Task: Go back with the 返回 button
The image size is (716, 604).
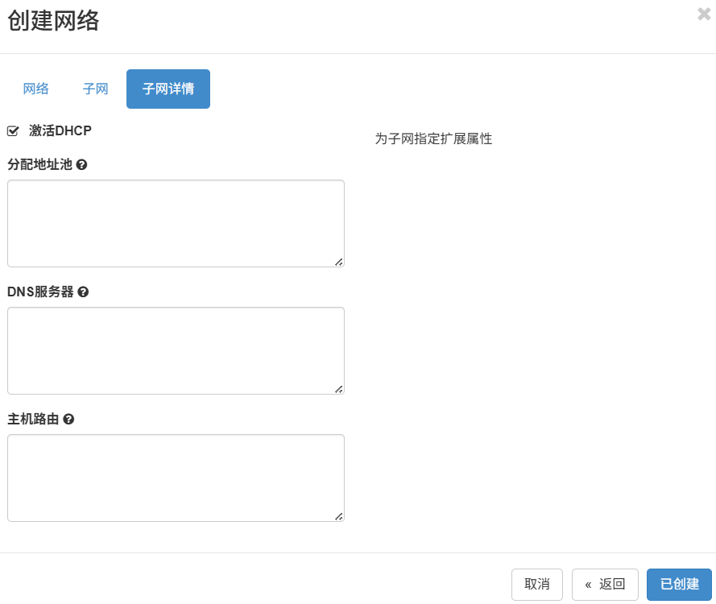Action: (605, 584)
